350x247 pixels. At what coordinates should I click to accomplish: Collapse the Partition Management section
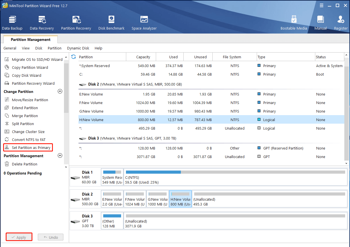[x=60, y=156]
